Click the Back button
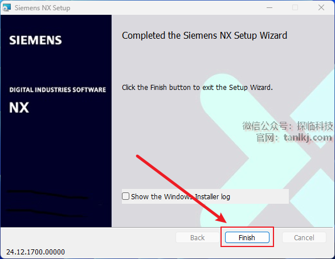The image size is (335, 259). pyautogui.click(x=197, y=237)
